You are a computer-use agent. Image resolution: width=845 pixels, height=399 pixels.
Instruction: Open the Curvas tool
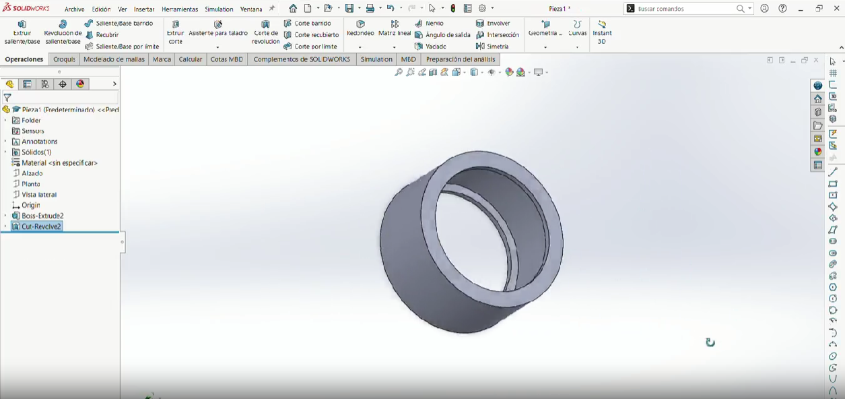click(578, 28)
